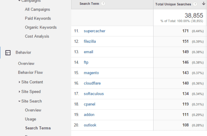Open help icon next to Search Term
This screenshot has height=136, width=207.
(103, 4)
